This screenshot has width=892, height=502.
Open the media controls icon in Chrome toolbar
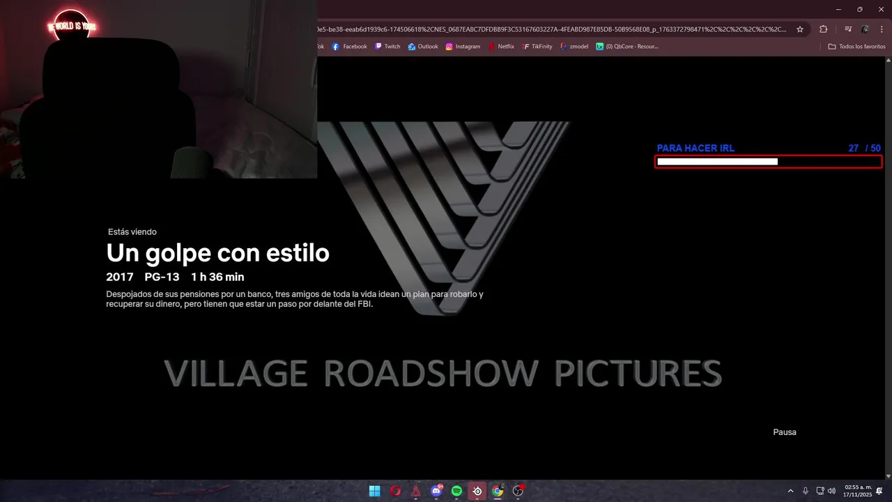tap(848, 29)
